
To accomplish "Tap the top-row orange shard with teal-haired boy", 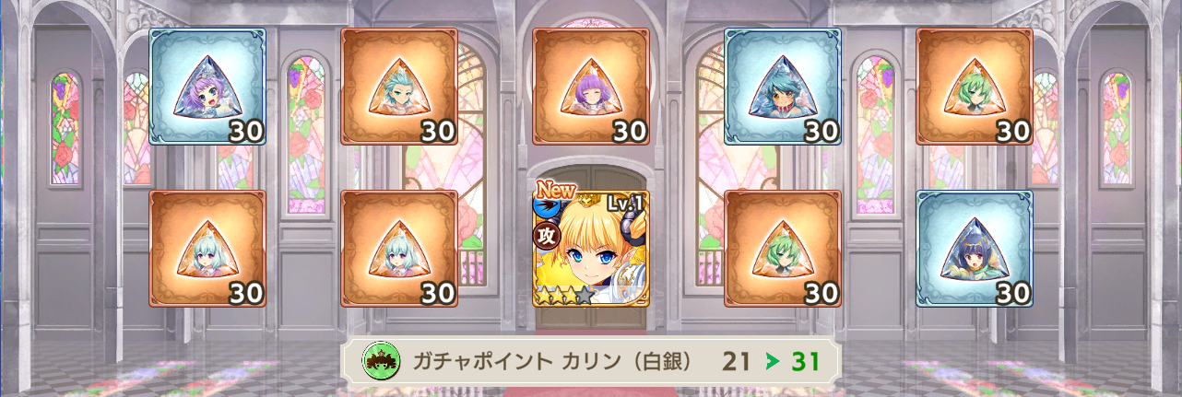I will [399, 87].
